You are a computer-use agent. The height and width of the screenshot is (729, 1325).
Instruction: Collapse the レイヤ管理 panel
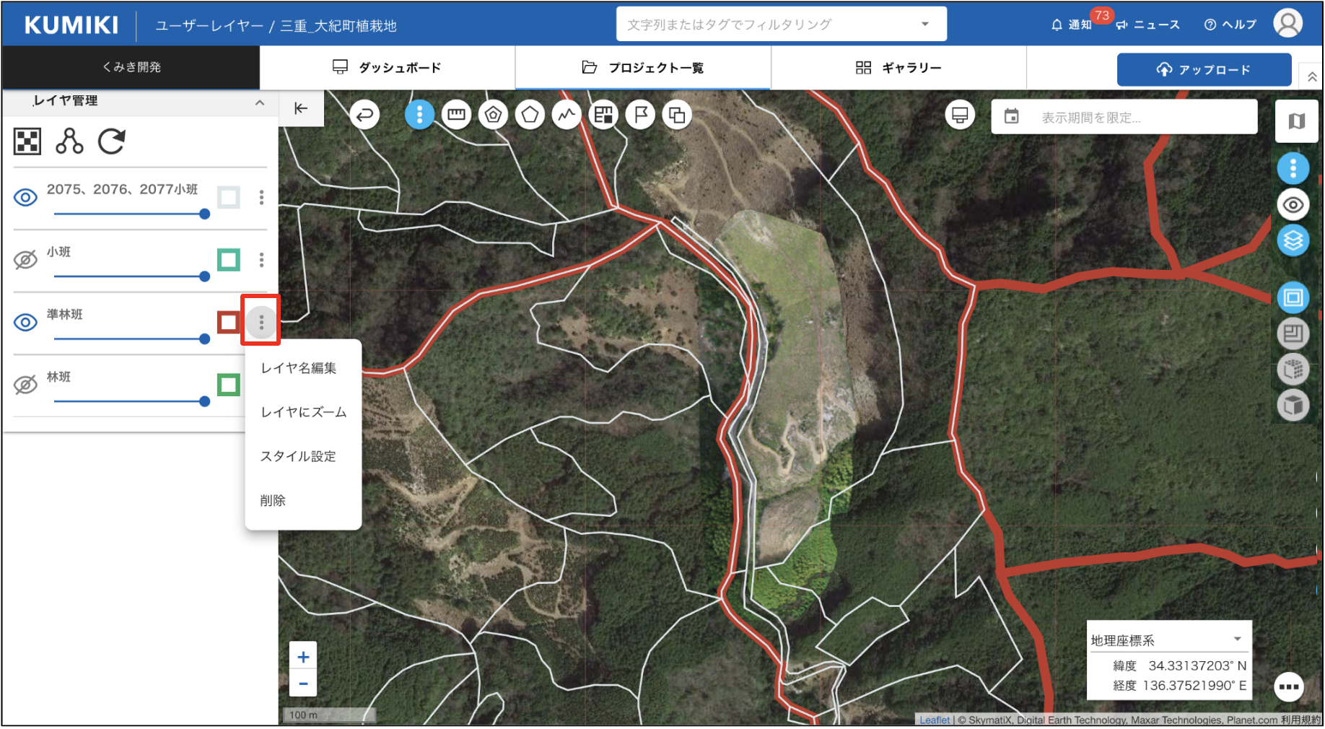pyautogui.click(x=260, y=102)
